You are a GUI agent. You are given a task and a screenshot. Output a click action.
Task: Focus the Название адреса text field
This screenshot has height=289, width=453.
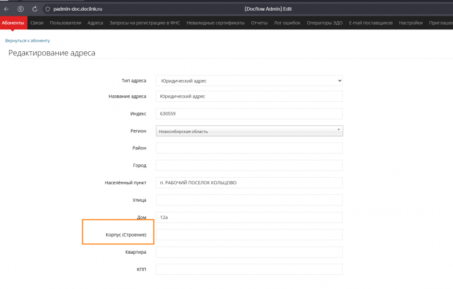coord(249,97)
